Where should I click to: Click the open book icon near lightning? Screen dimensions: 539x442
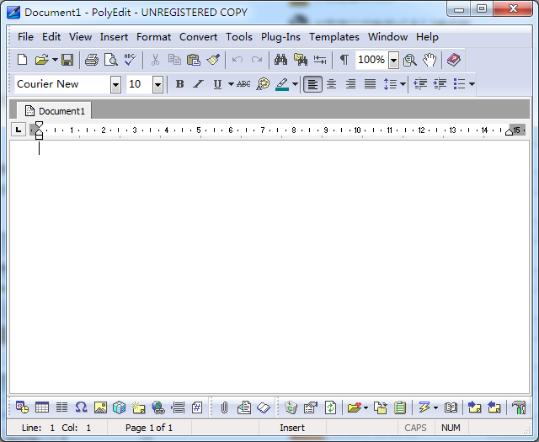(x=451, y=407)
